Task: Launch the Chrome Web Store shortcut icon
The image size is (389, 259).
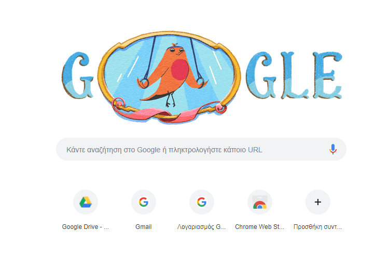Action: coord(260,202)
